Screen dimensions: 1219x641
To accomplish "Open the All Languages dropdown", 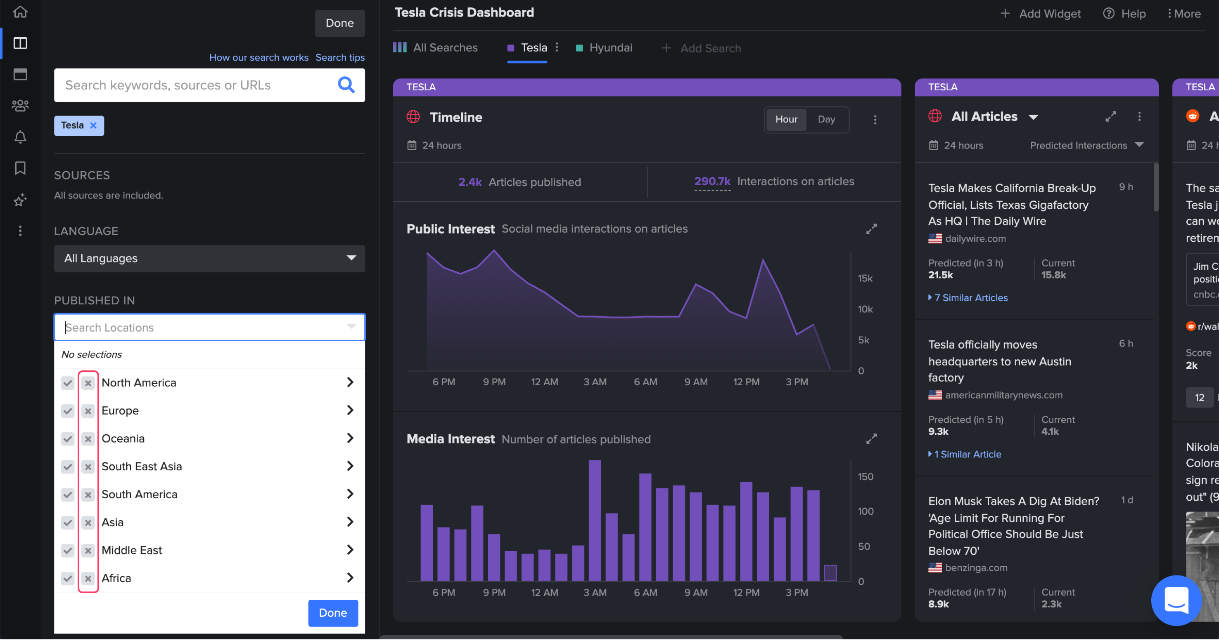I will (209, 259).
